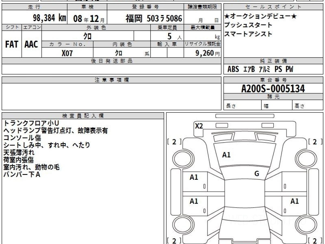Select the color number X07
The image size is (325, 244).
67,53
